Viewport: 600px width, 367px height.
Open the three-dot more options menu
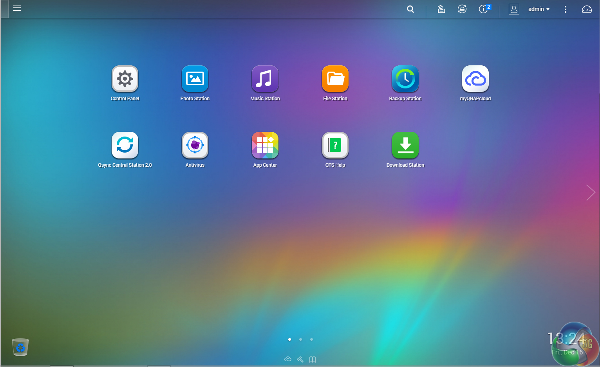pyautogui.click(x=565, y=9)
